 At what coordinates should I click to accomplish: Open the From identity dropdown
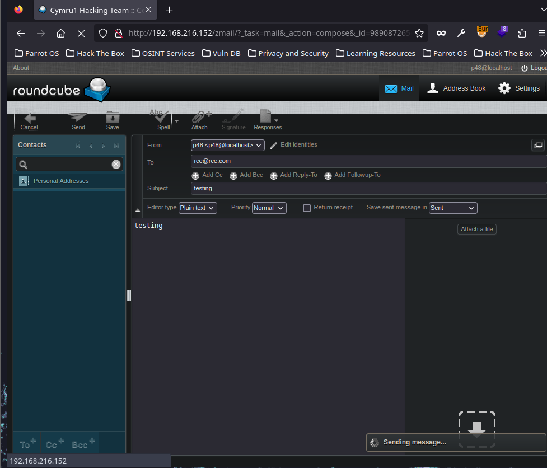point(227,145)
